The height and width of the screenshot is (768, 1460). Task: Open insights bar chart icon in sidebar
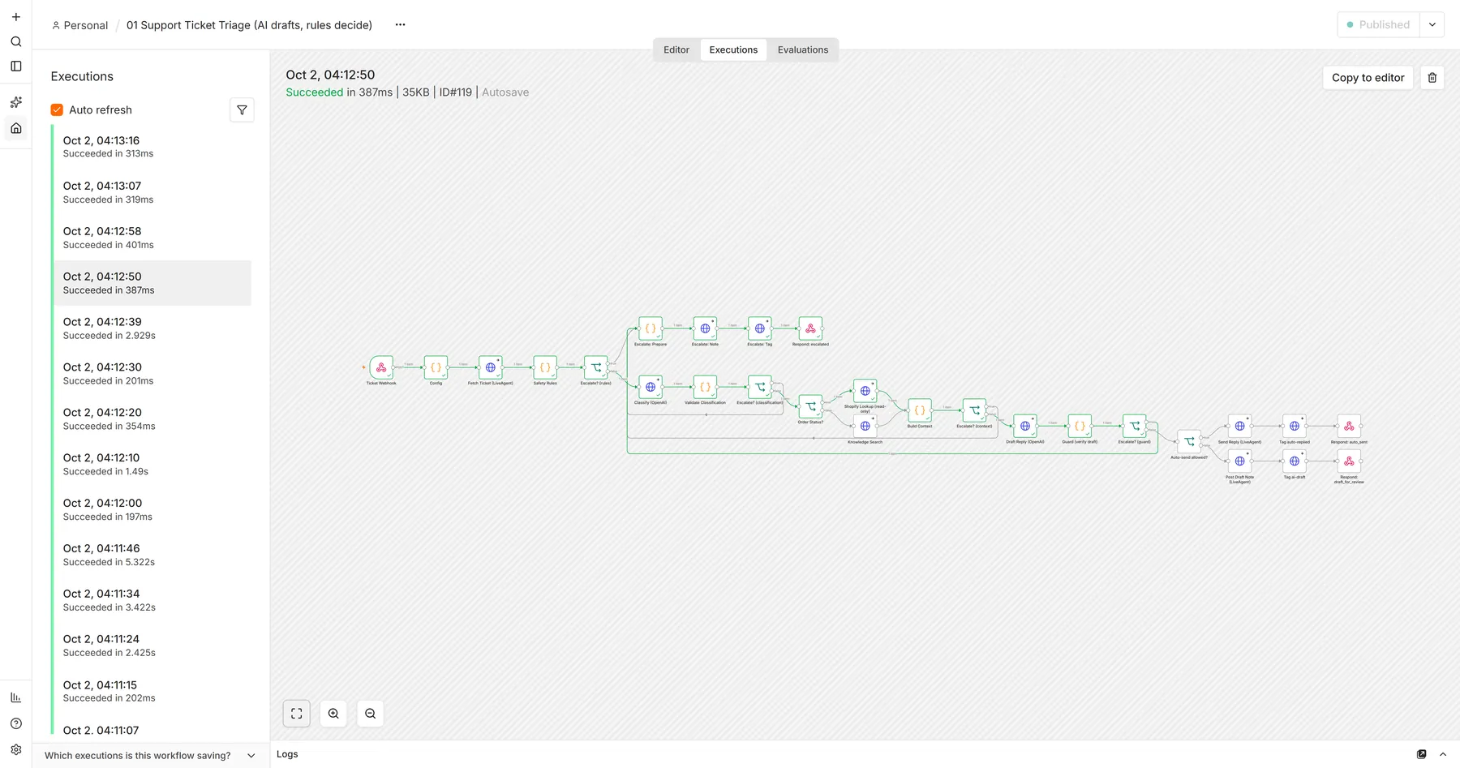pos(15,697)
